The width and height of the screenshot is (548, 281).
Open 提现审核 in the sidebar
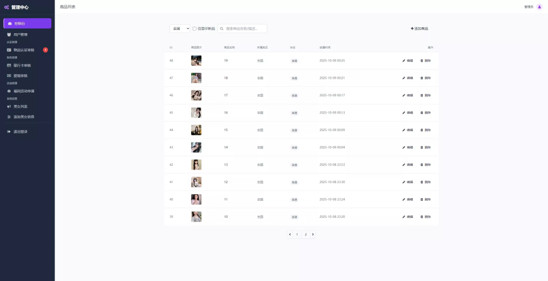pyautogui.click(x=20, y=75)
